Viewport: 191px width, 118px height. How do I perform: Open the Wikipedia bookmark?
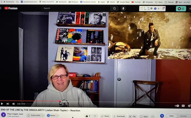(148, 2)
